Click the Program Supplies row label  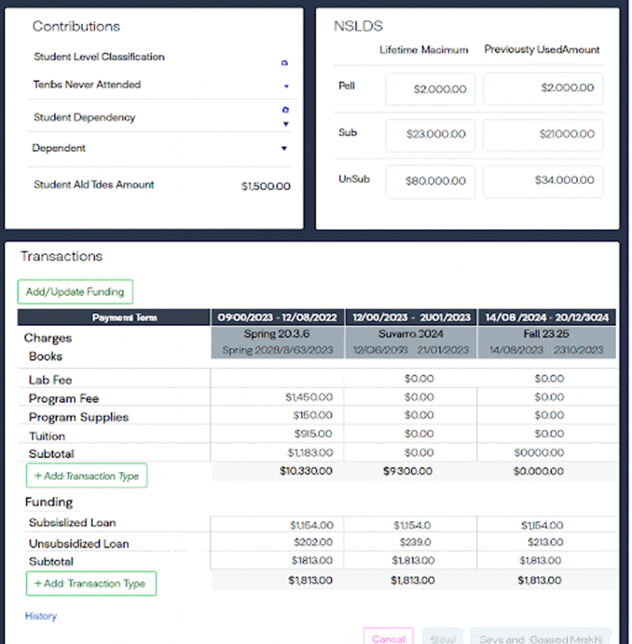click(78, 417)
